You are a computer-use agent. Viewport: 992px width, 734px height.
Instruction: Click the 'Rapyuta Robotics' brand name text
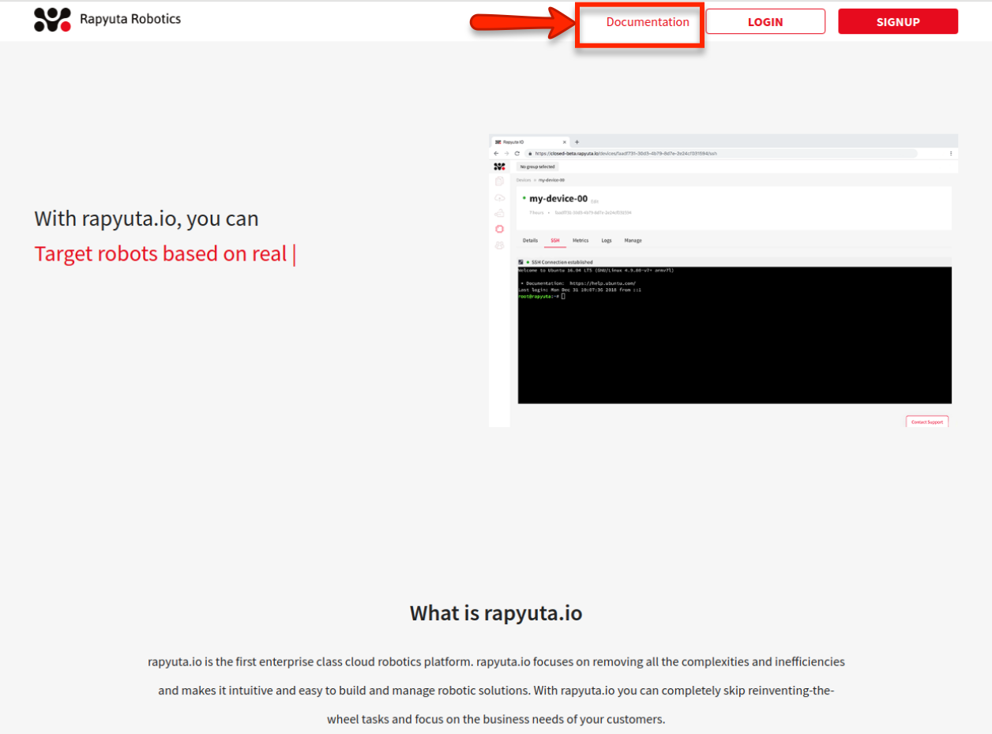[130, 18]
